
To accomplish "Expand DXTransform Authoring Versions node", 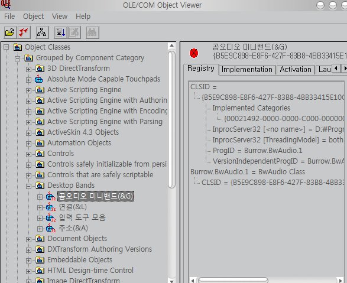I will coord(28,250).
